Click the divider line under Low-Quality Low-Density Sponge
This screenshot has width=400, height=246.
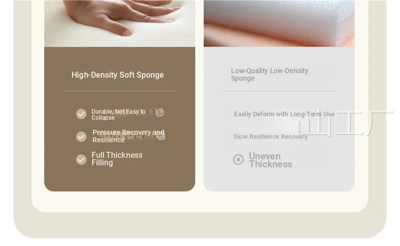coord(279,91)
